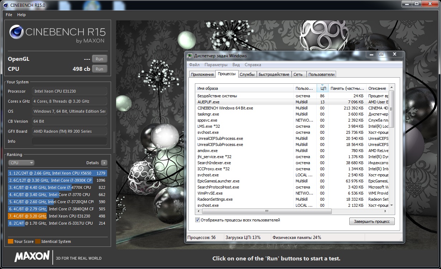Click the Cinebench title bar app icon
The height and width of the screenshot is (269, 441).
coord(5,5)
